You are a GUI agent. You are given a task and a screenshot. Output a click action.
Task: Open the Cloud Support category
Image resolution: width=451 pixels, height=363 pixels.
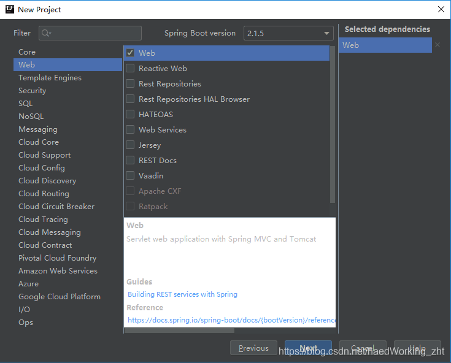tap(68, 155)
